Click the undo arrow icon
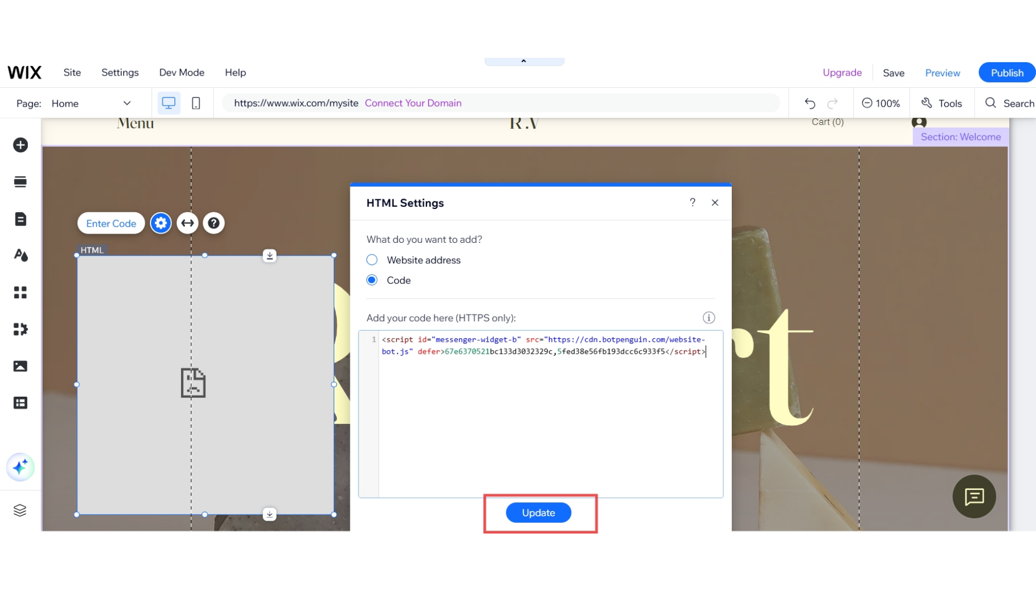Viewport: 1036px width, 600px height. pyautogui.click(x=809, y=103)
